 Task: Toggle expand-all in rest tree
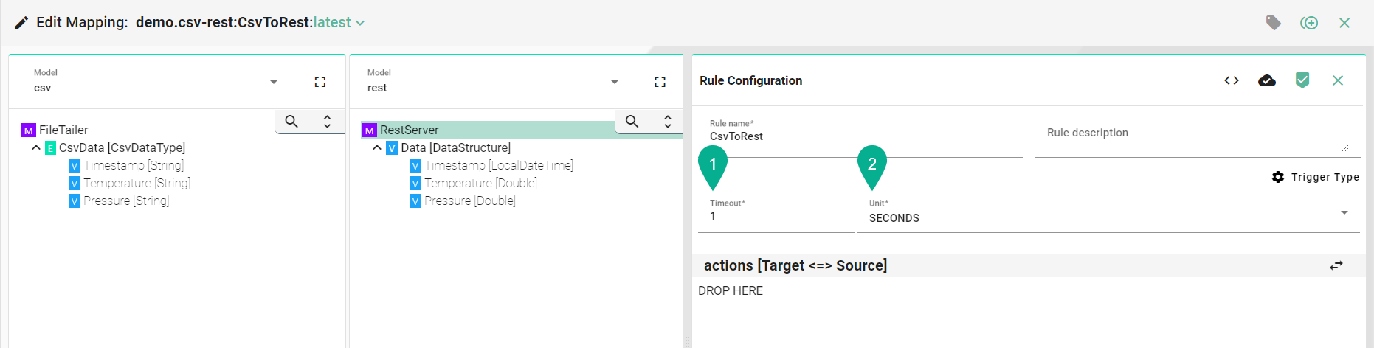[x=668, y=122]
